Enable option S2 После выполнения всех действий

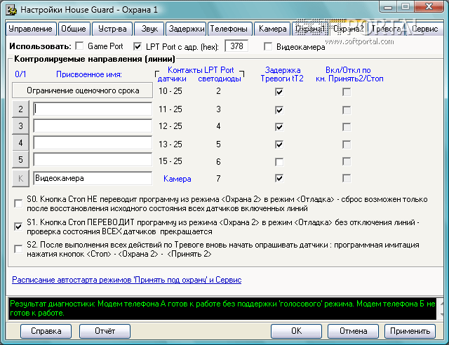tap(18, 249)
